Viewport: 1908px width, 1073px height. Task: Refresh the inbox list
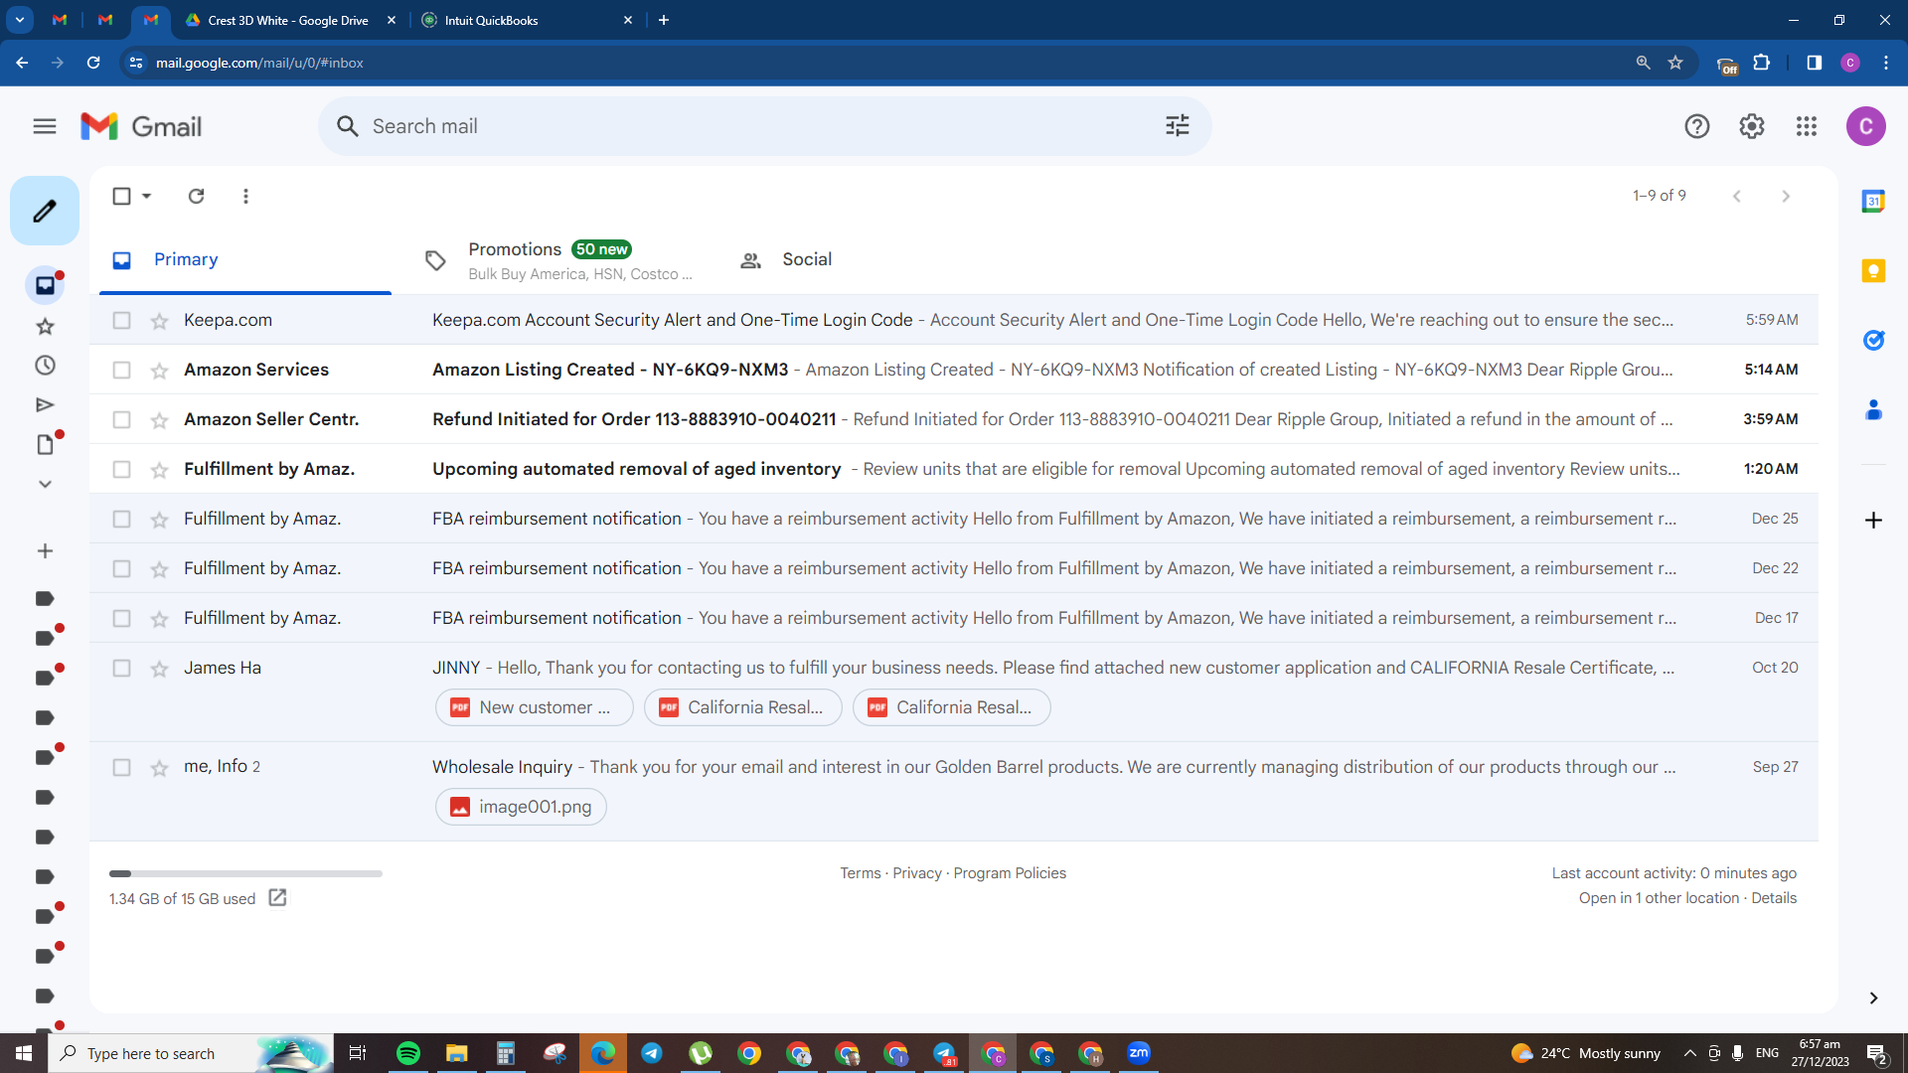[196, 196]
